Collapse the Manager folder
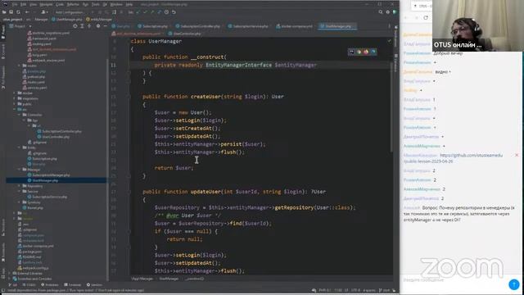The width and height of the screenshot is (524, 295). point(19,170)
